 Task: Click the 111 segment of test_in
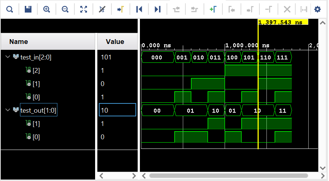[283, 57]
